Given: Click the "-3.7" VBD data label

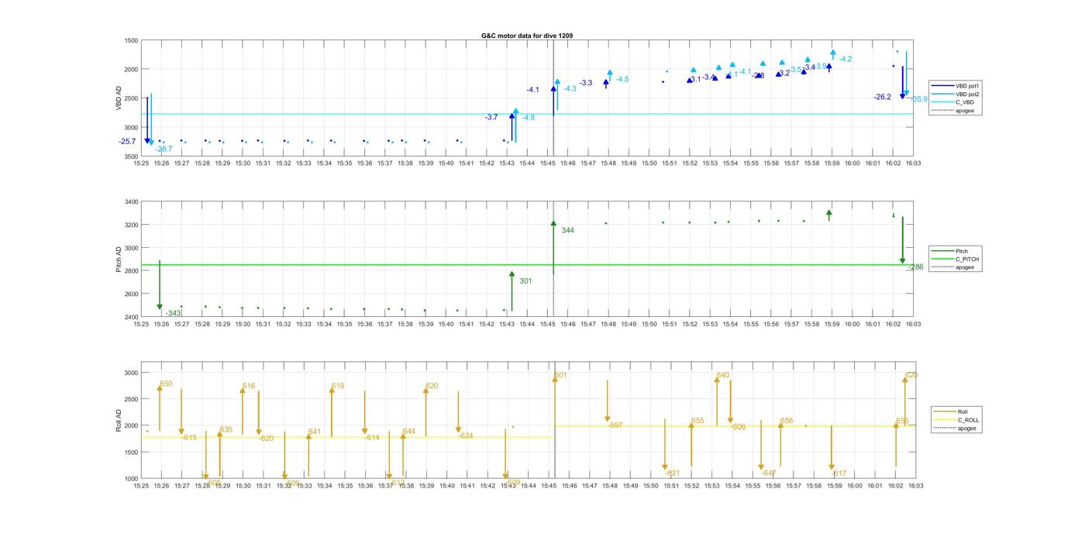Looking at the screenshot, I should (x=491, y=117).
